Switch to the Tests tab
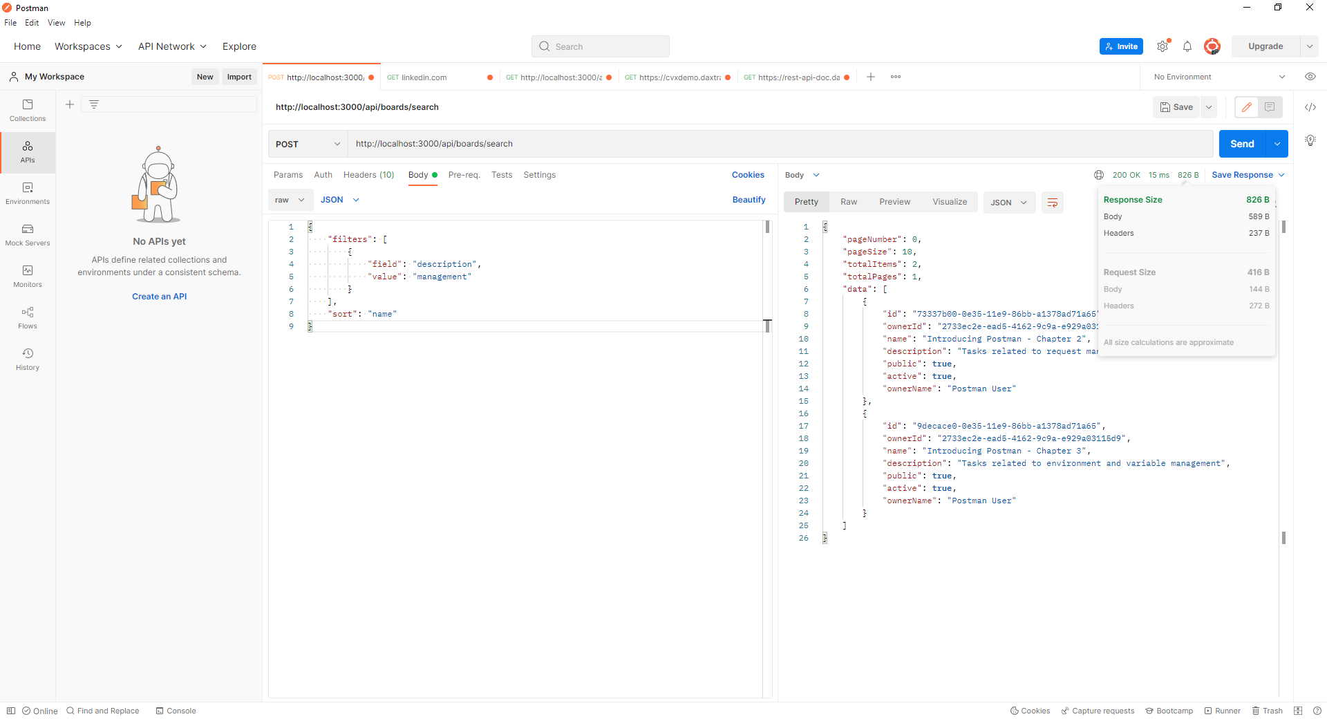Viewport: 1327px width, 719px height. coord(502,175)
